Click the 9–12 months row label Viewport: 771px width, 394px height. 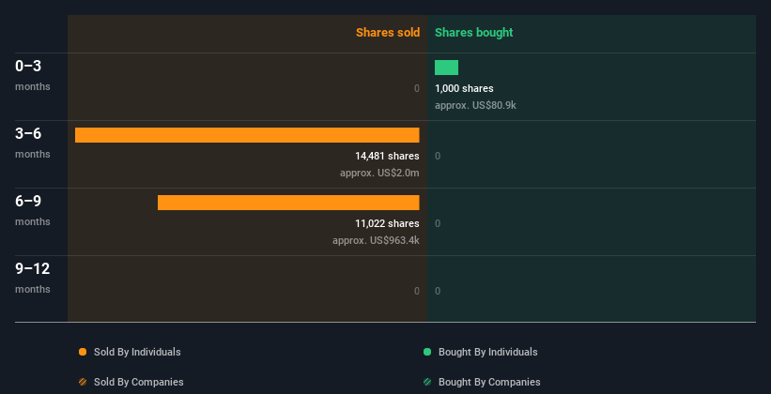point(33,278)
